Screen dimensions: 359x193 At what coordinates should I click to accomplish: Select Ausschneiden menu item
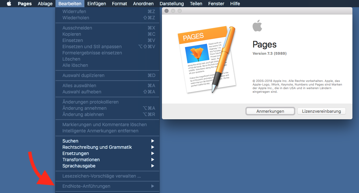click(107, 28)
